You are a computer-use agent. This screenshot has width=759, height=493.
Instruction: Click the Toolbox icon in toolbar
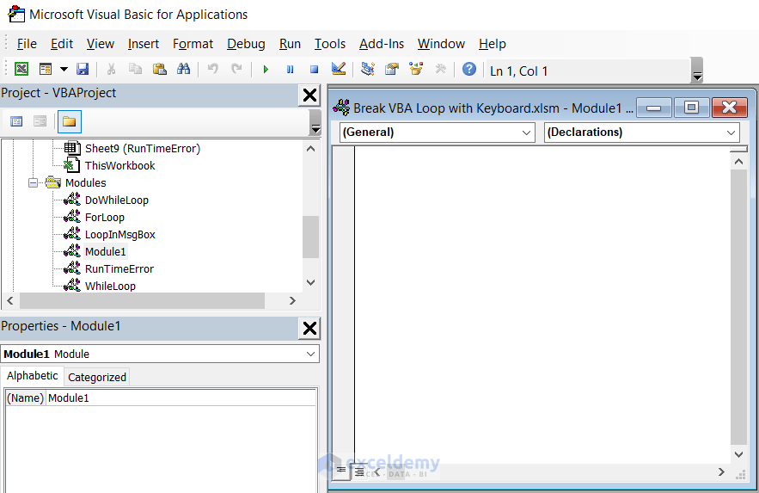(x=440, y=69)
